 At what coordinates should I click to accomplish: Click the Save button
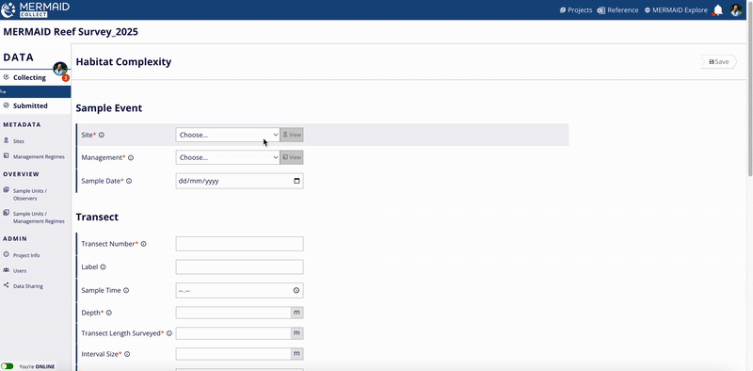point(718,62)
